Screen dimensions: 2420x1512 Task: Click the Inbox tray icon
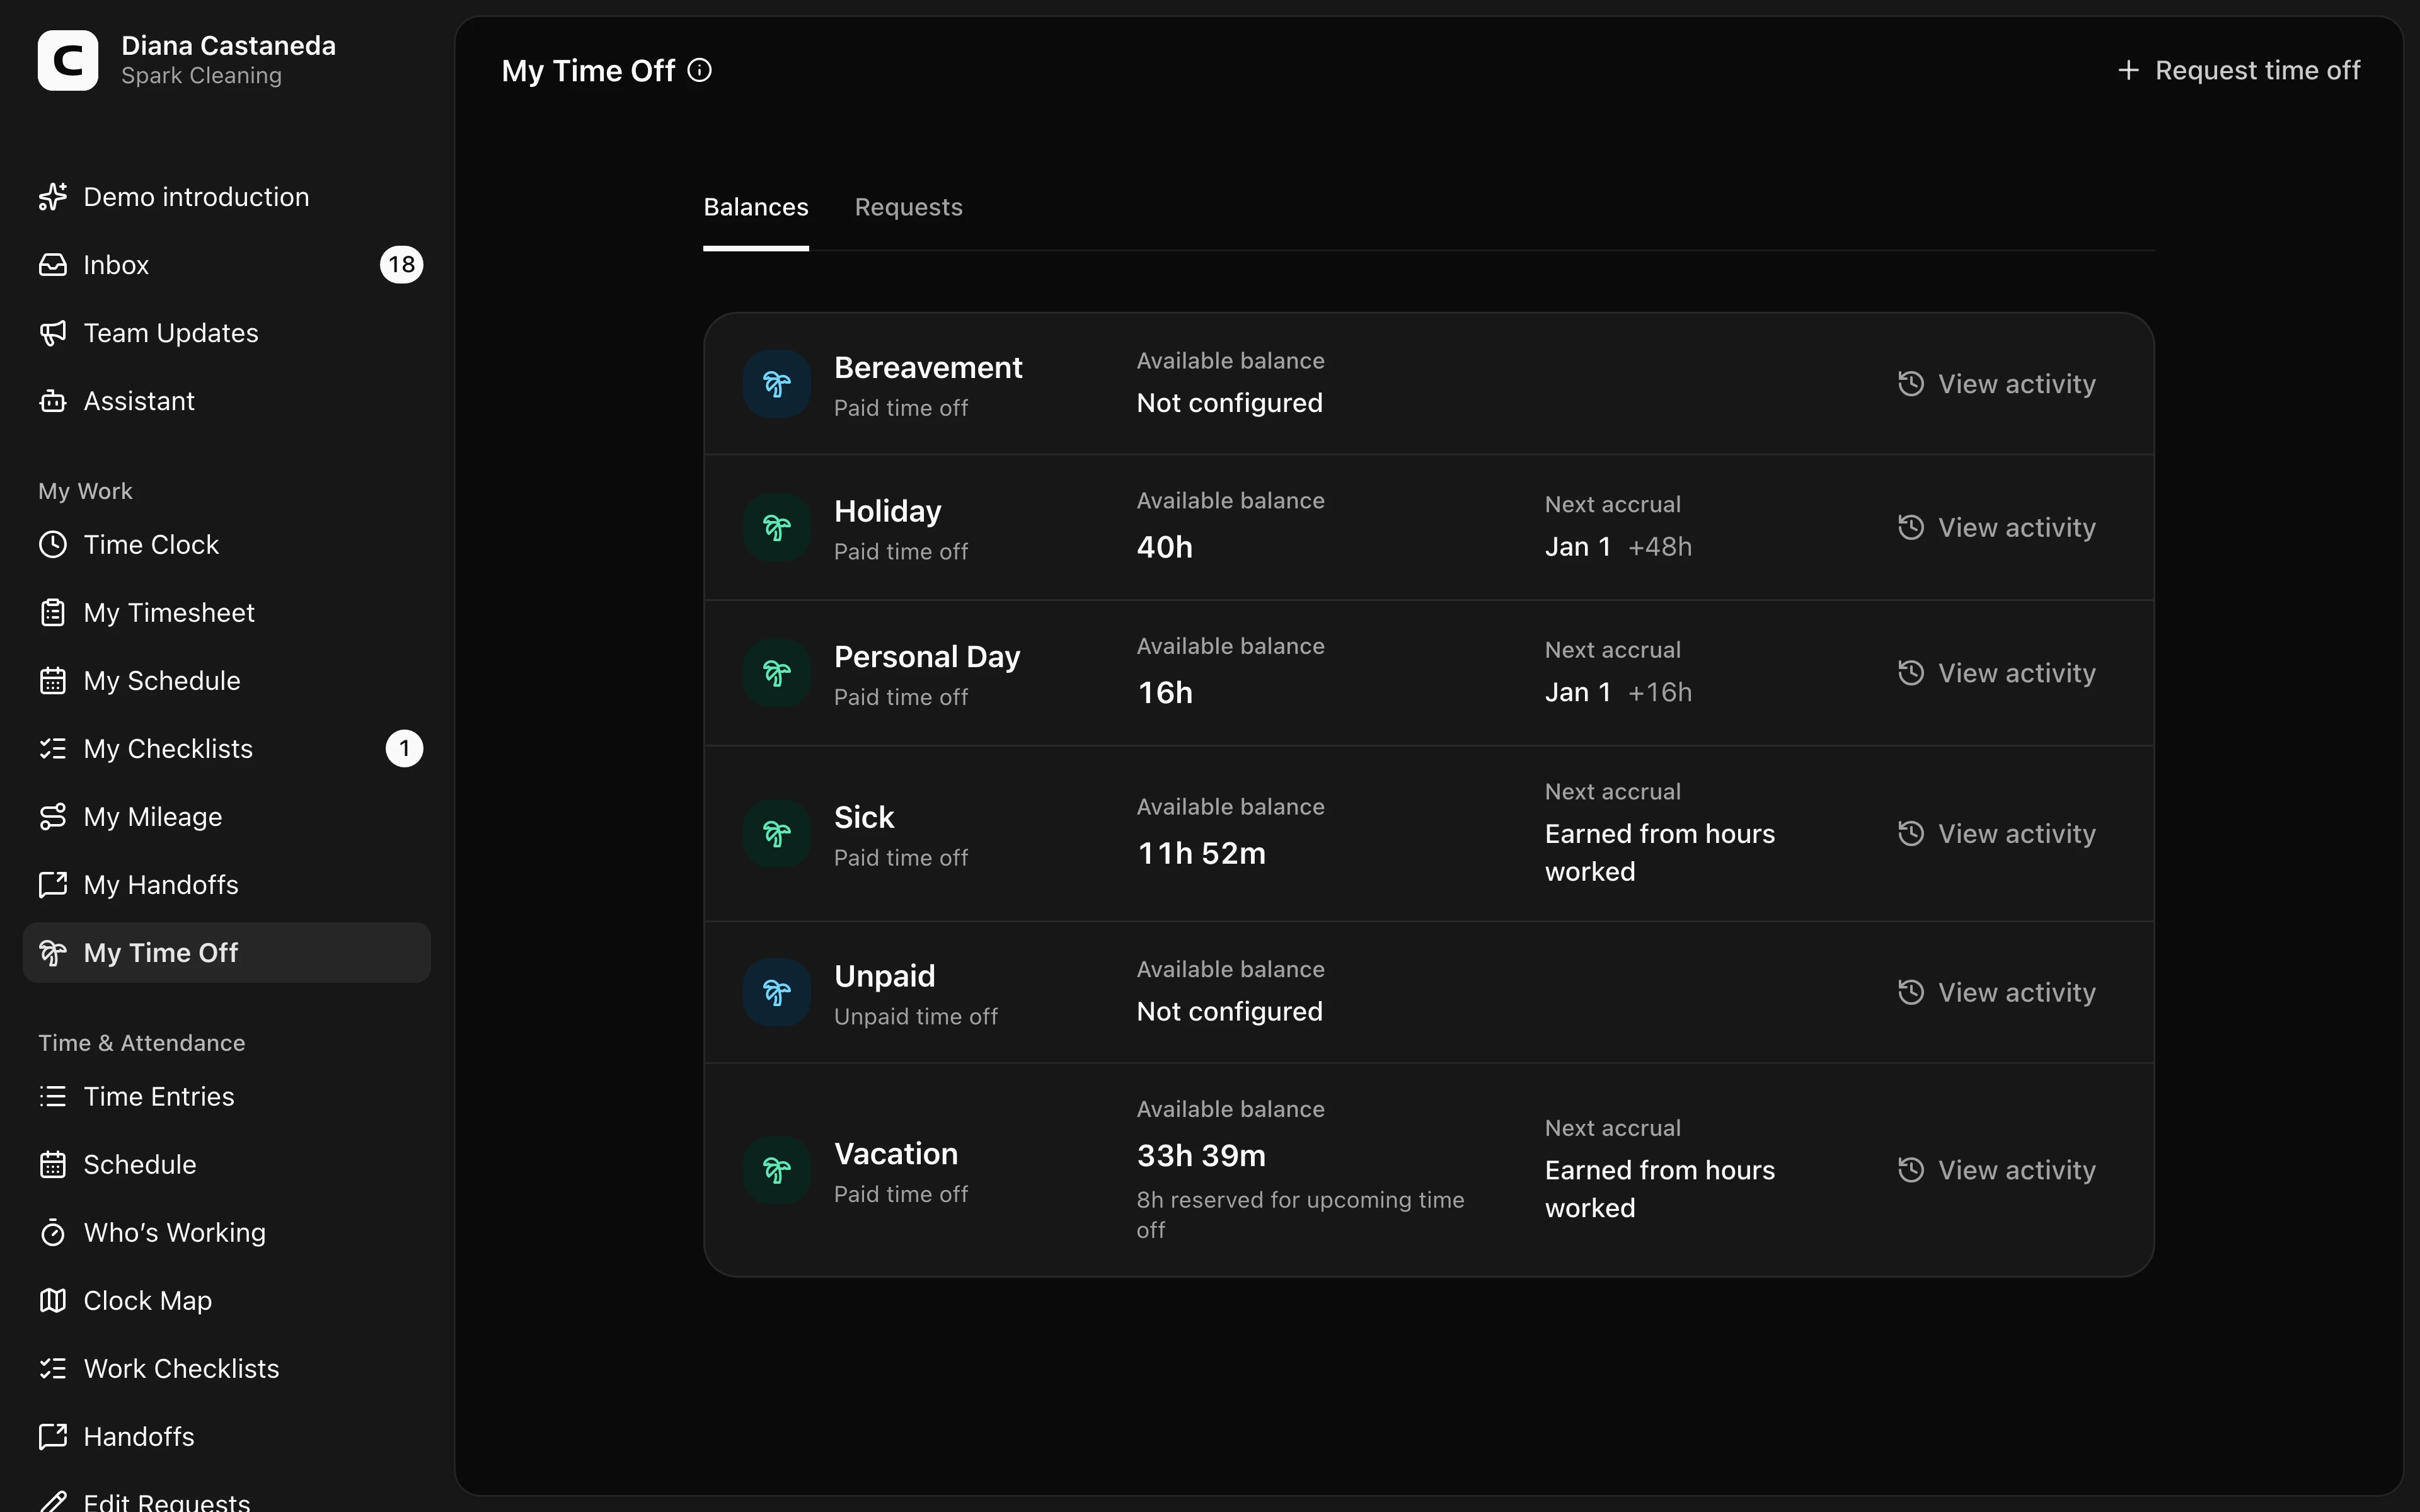click(53, 265)
